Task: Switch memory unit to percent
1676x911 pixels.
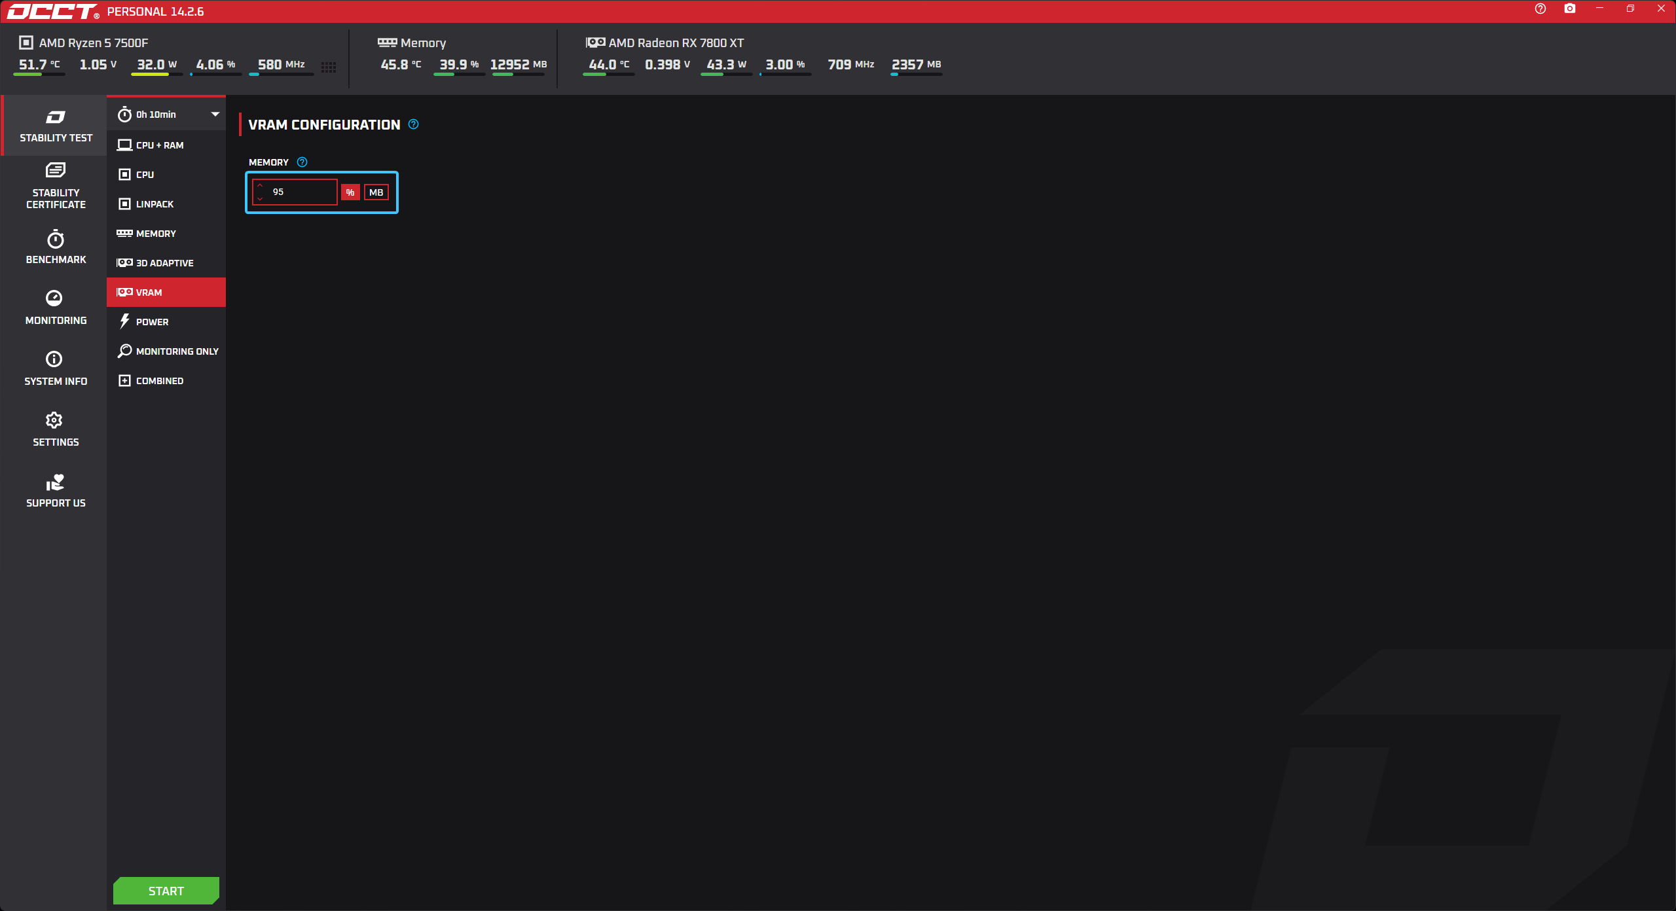Action: pos(350,192)
